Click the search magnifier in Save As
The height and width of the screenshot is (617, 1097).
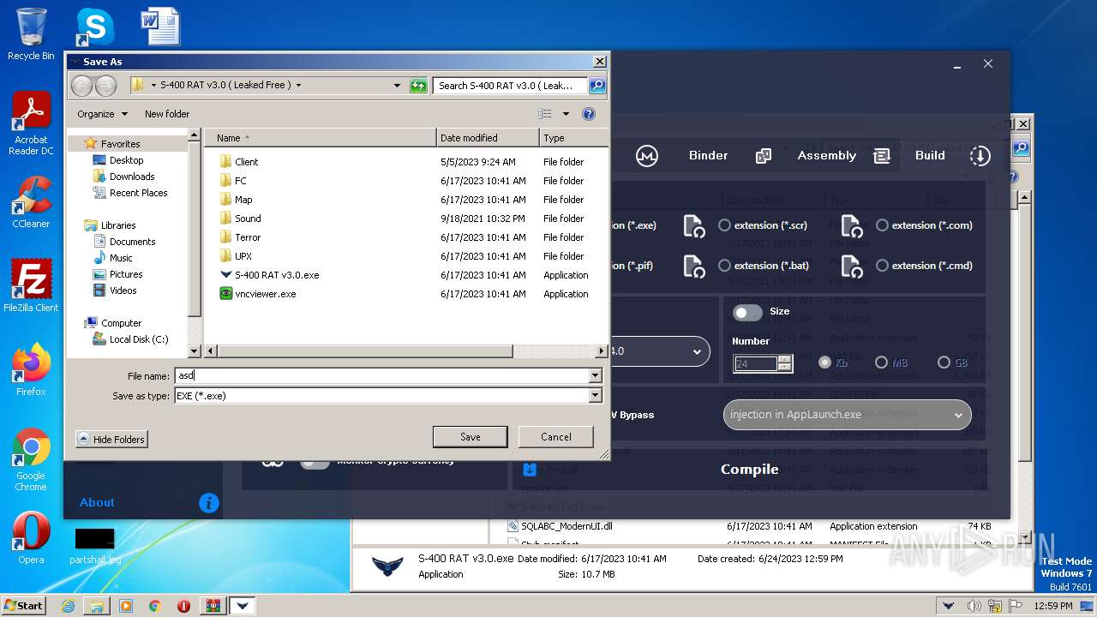[x=597, y=85]
